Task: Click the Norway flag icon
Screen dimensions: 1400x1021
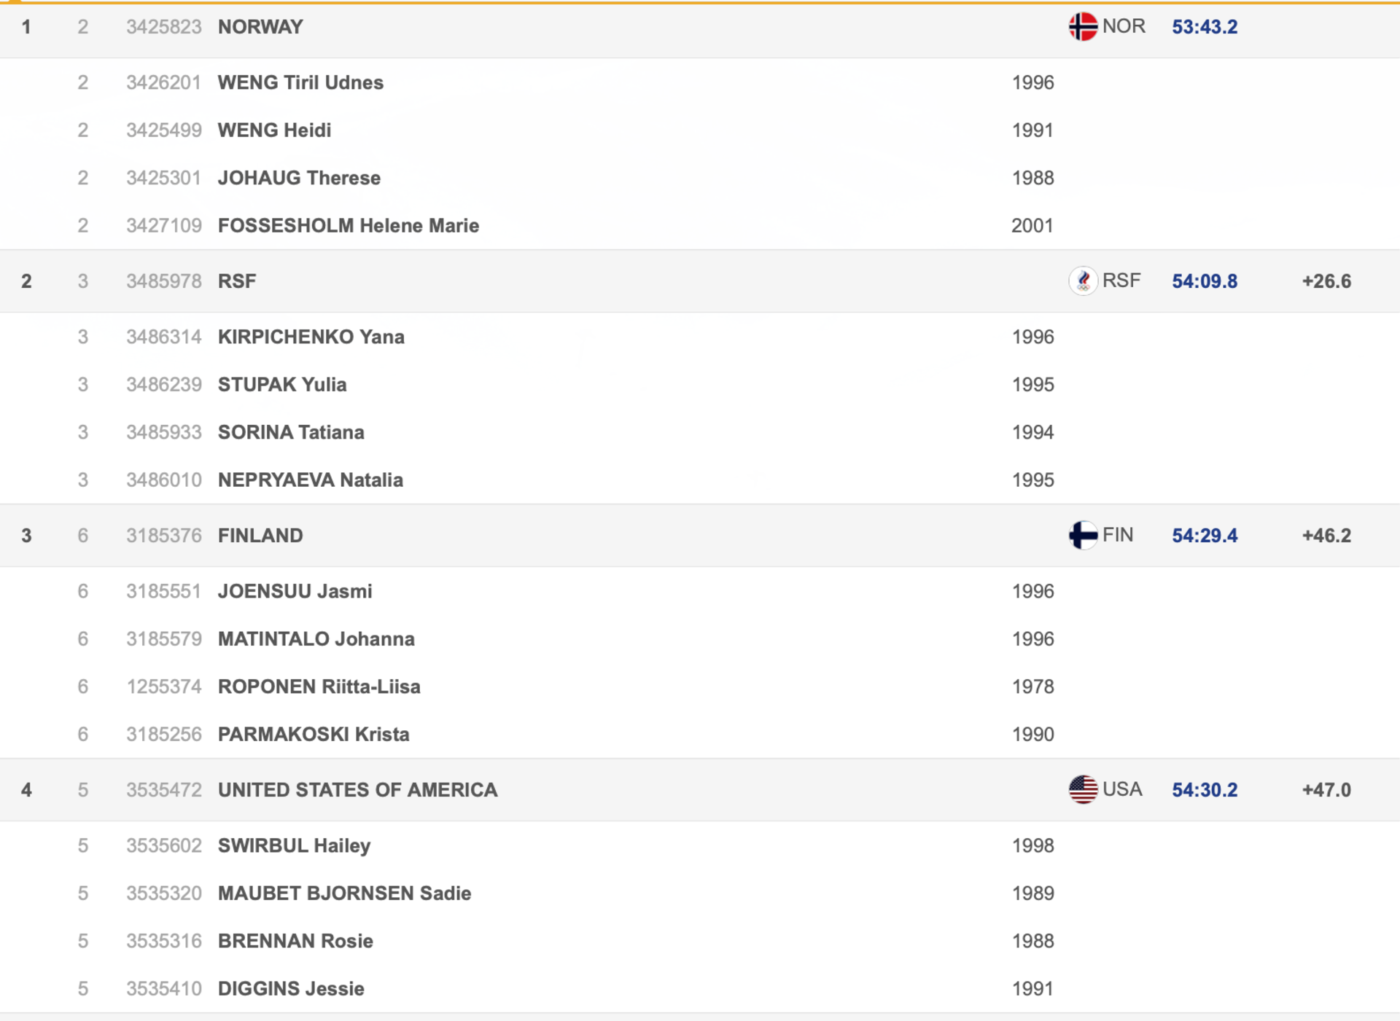Action: tap(1083, 27)
